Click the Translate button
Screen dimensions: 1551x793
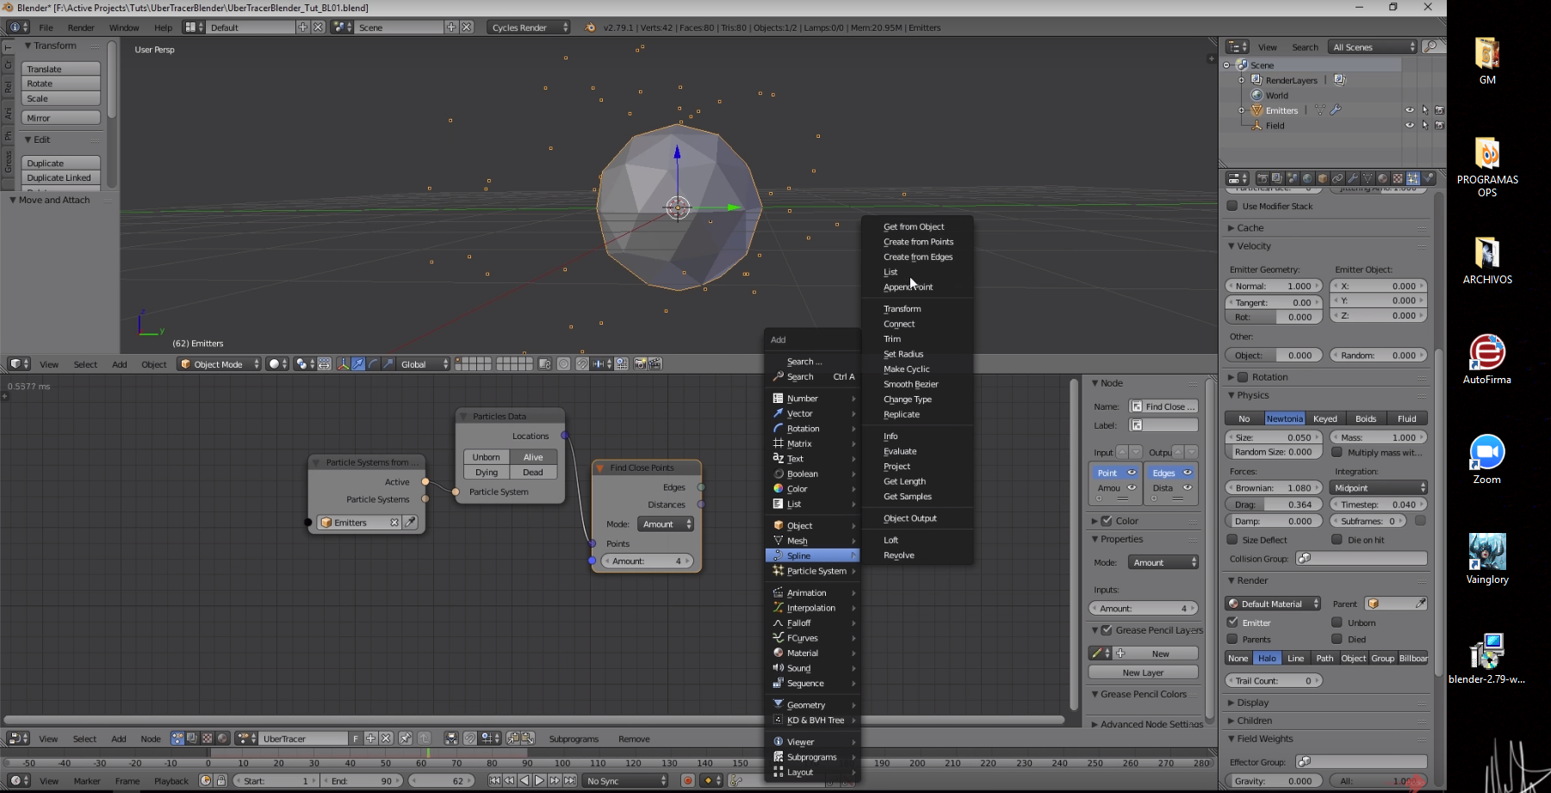point(61,69)
